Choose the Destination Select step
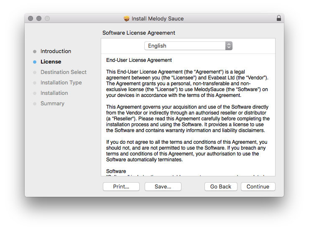The width and height of the screenshot is (314, 229). coord(64,72)
